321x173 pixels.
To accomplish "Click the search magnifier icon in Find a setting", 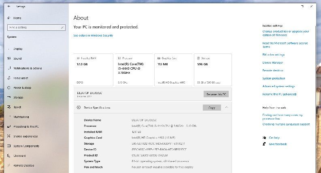I will [62, 27].
